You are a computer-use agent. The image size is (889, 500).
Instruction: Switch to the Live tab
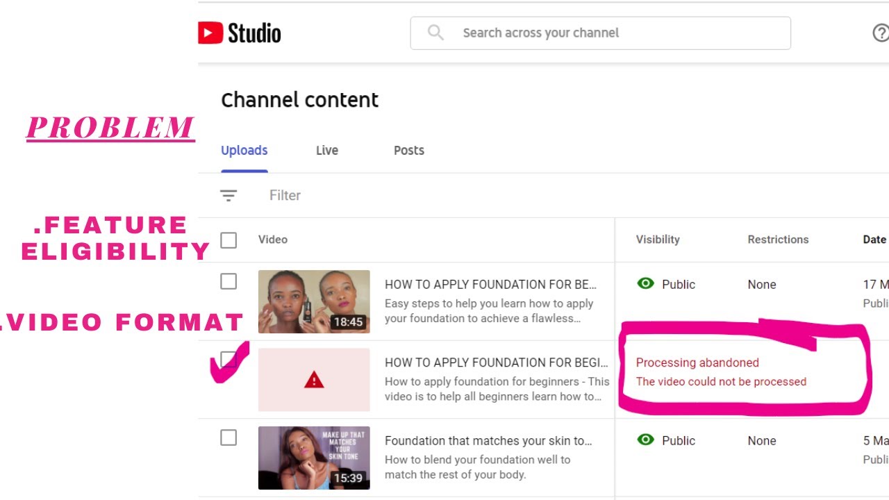tap(327, 151)
